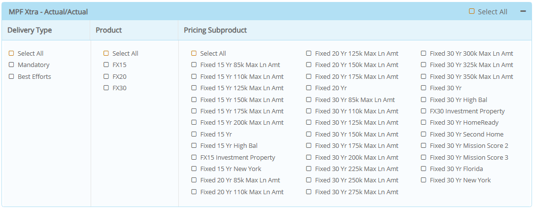Select Fixed 30 Yr 325k Max Ln Amt
Viewport: 534px width, 208px height.
(424, 65)
